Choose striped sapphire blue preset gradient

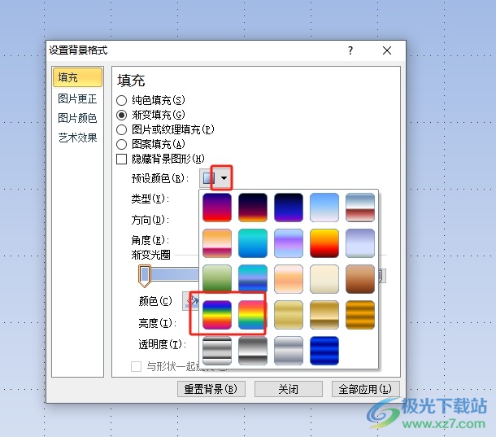click(x=324, y=351)
